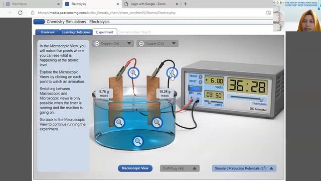Expand the cathode Copper (Cu) dropdown arrow
The width and height of the screenshot is (321, 181).
[174, 43]
